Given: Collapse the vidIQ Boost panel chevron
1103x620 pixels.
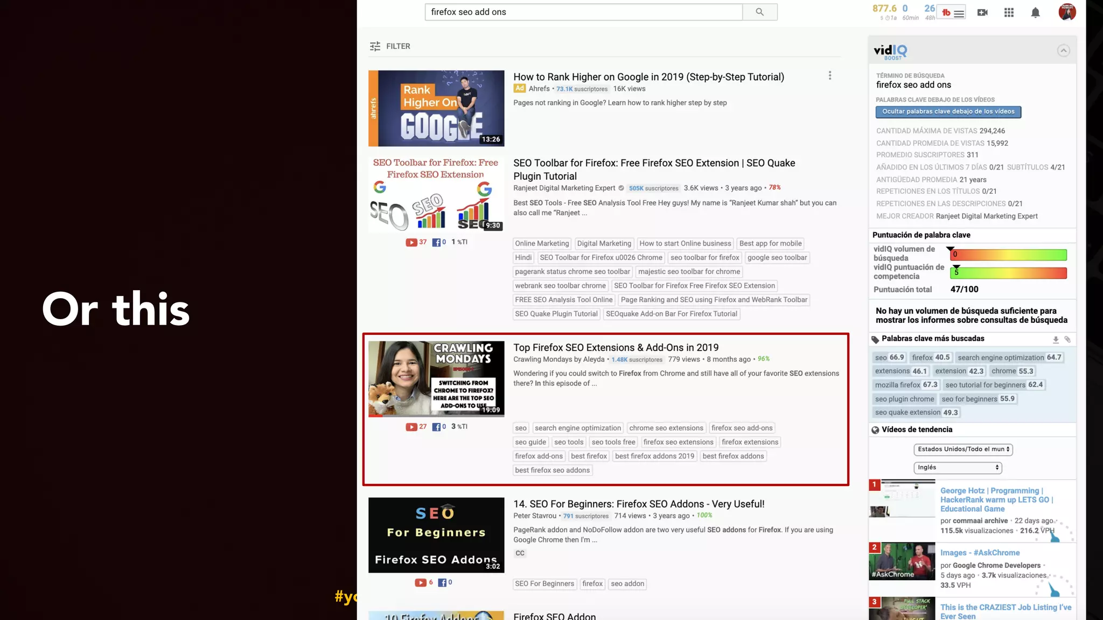Looking at the screenshot, I should pos(1063,51).
